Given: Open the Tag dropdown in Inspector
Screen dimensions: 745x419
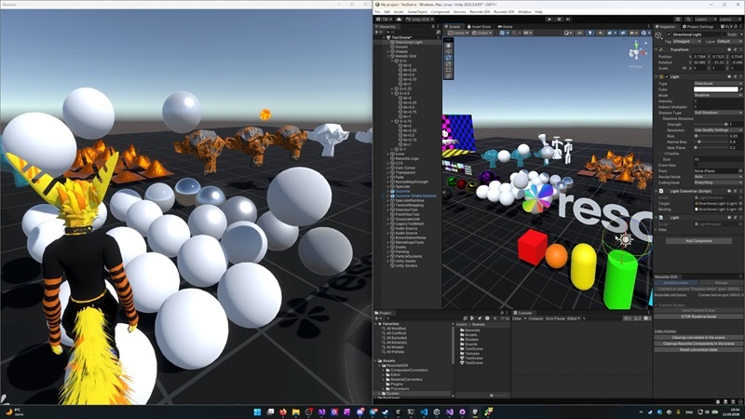Looking at the screenshot, I should click(686, 41).
